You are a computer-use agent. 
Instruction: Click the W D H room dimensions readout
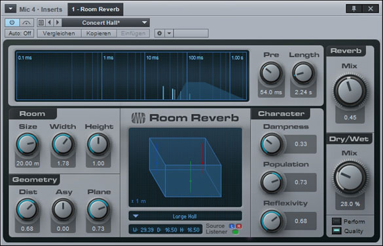point(166,230)
